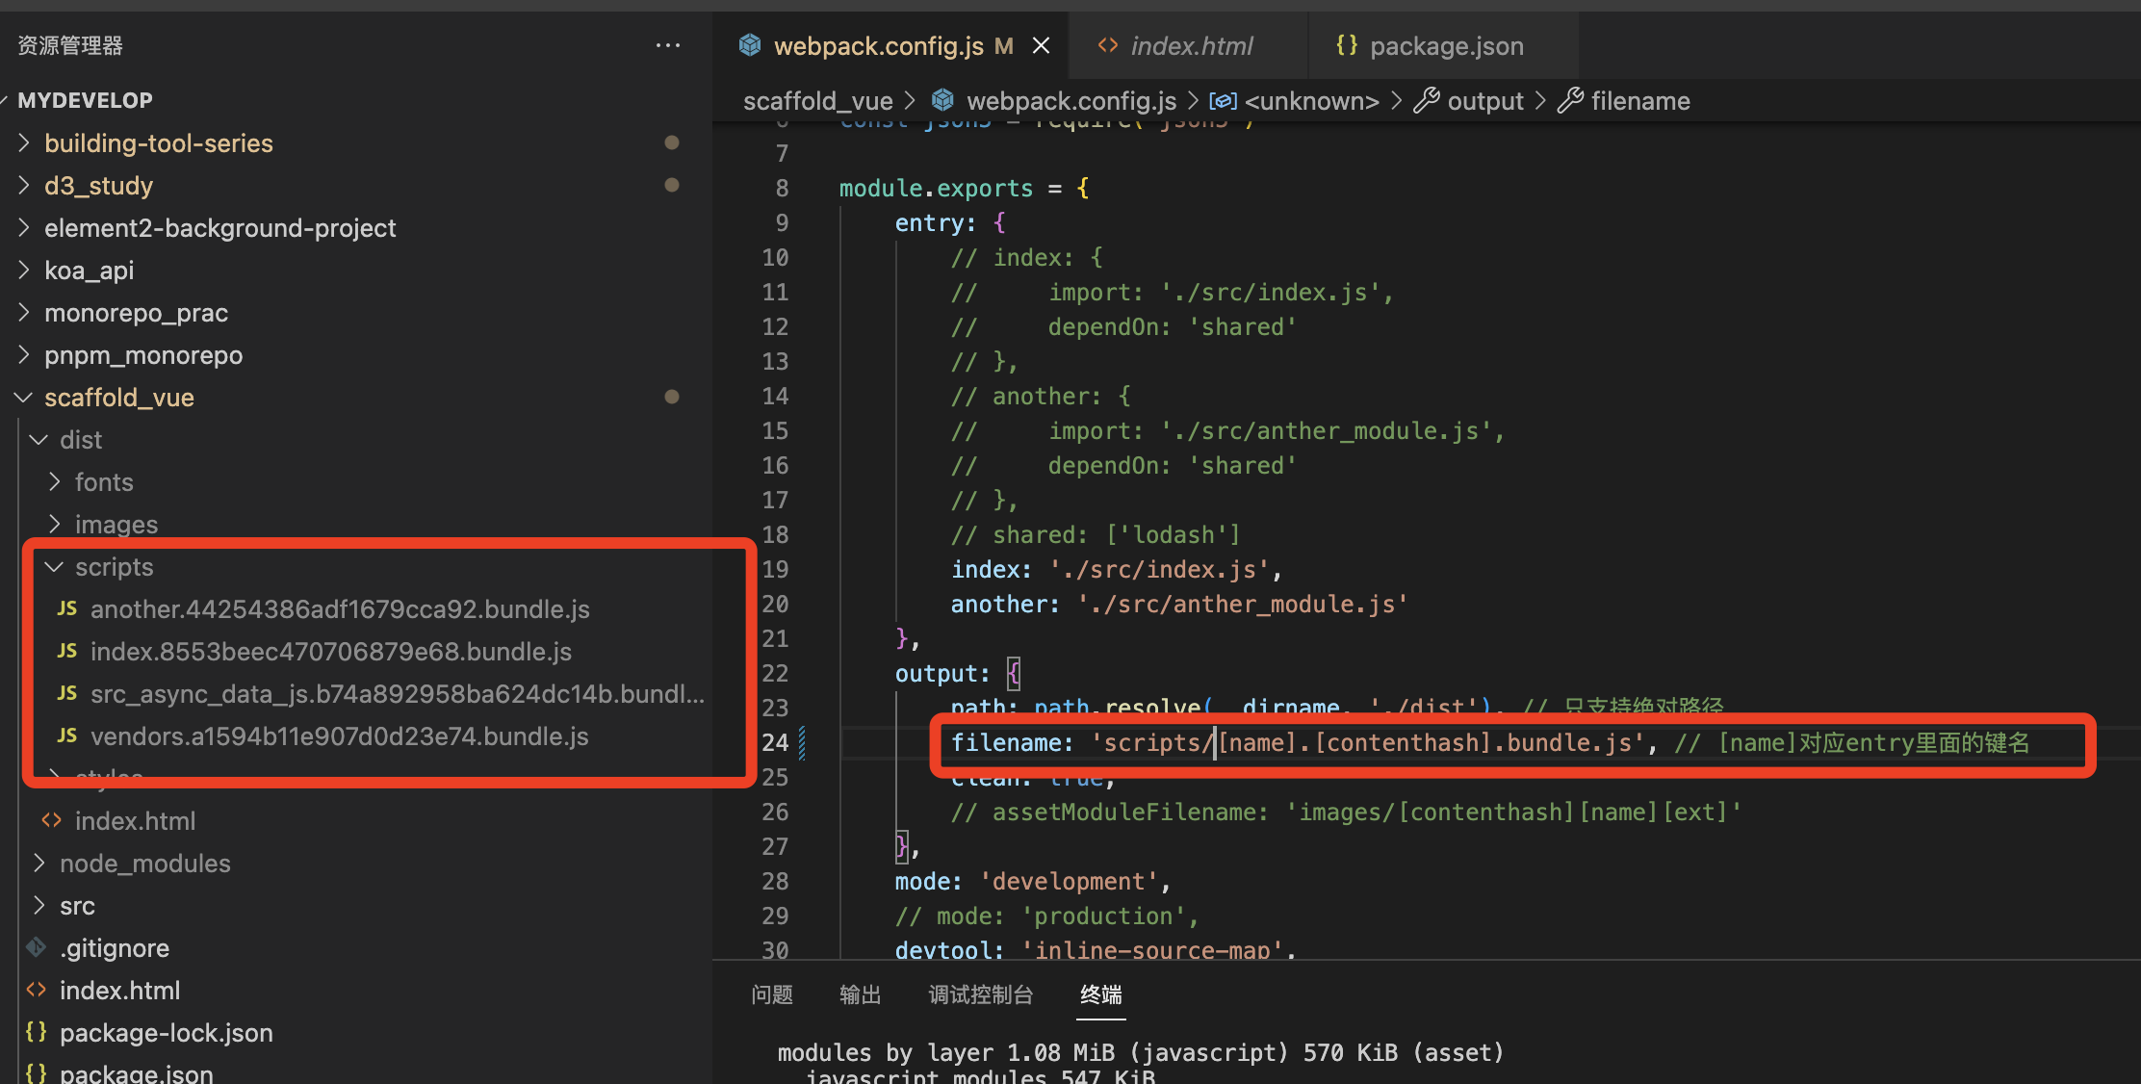
Task: Click the JS icon of another.44254386 bundle file
Action: point(66,608)
